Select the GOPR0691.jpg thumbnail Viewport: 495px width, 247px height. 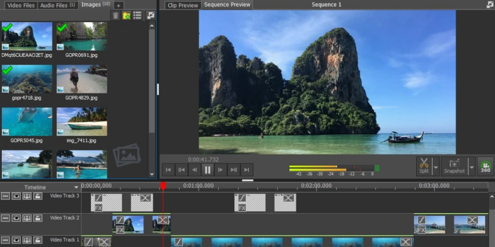coord(82,36)
